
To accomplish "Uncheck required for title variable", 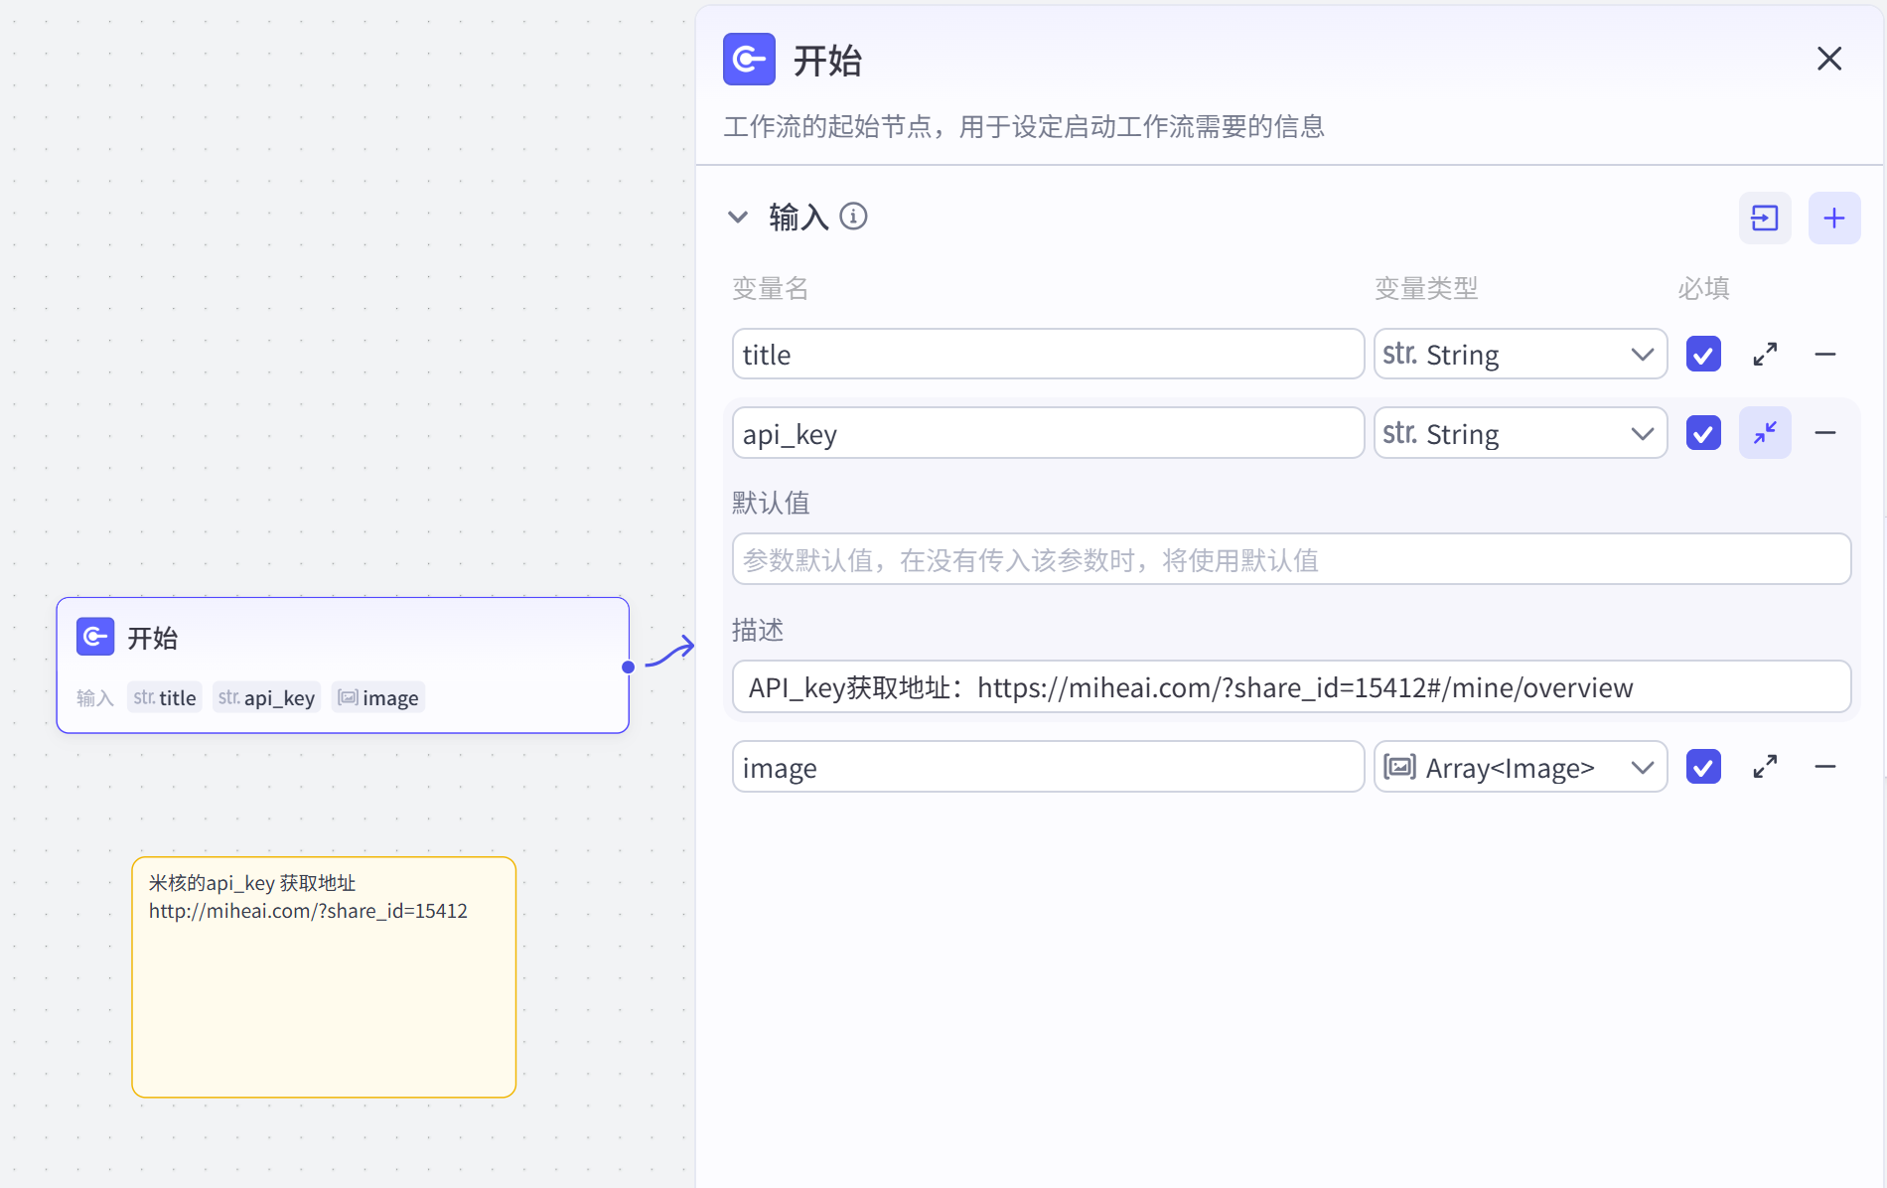I will [1703, 355].
